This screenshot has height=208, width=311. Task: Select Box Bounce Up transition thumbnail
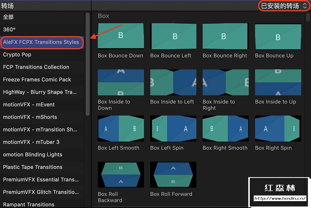pos(278,36)
